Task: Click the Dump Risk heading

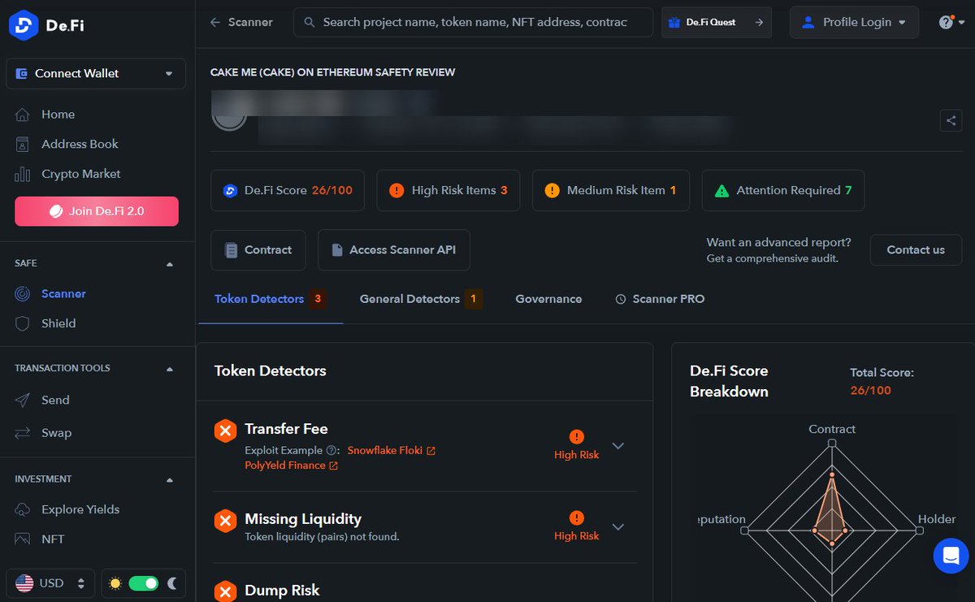Action: pyautogui.click(x=282, y=591)
